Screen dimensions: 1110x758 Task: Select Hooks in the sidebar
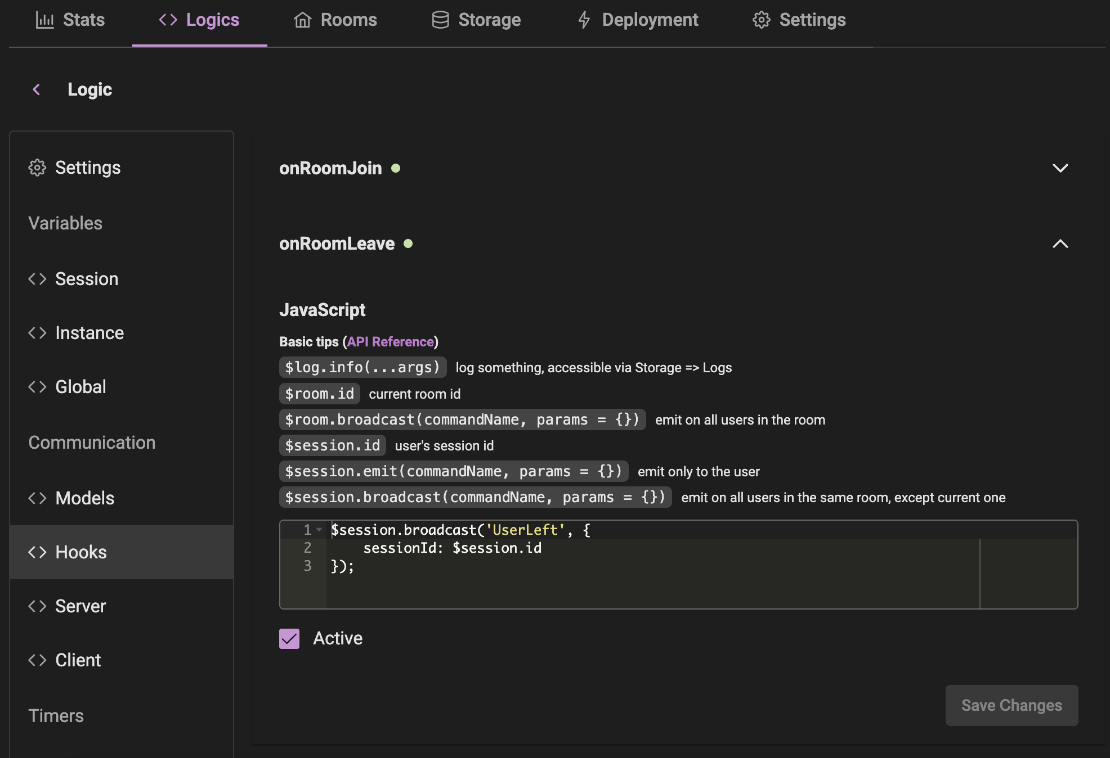pyautogui.click(x=122, y=552)
